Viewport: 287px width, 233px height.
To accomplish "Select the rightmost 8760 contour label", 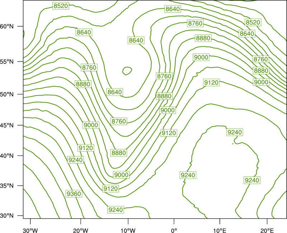I will coord(261,59).
